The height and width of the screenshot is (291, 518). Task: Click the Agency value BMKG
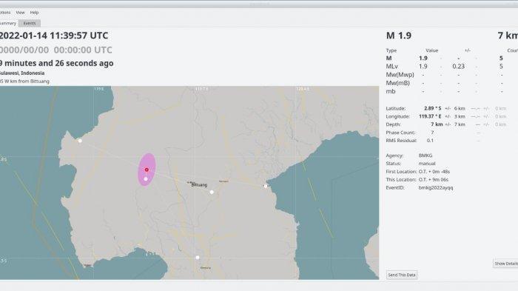(425, 155)
